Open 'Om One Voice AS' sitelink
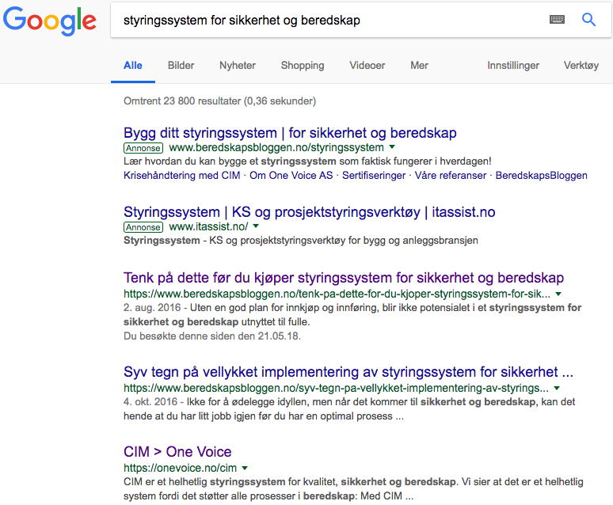Image resolution: width=613 pixels, height=505 pixels. tap(291, 175)
